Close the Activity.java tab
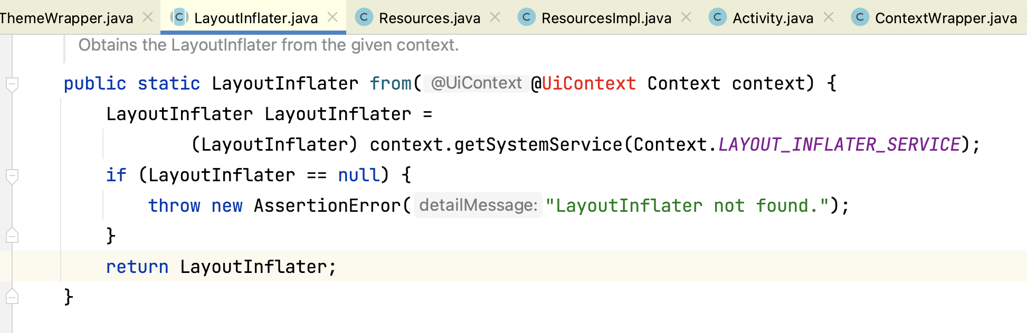This screenshot has height=333, width=1027. [x=829, y=17]
